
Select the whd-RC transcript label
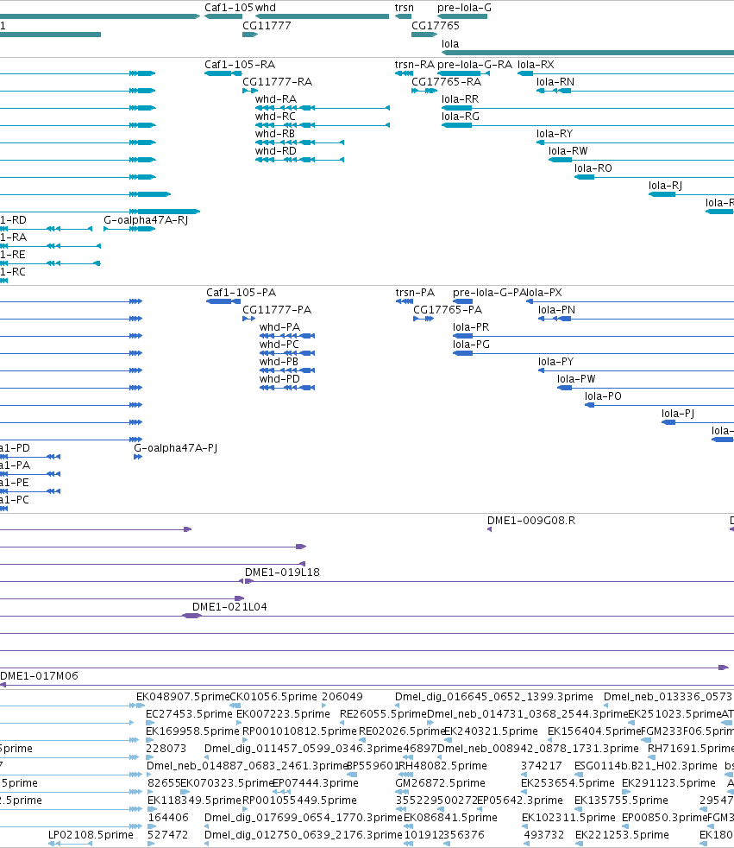tap(275, 117)
